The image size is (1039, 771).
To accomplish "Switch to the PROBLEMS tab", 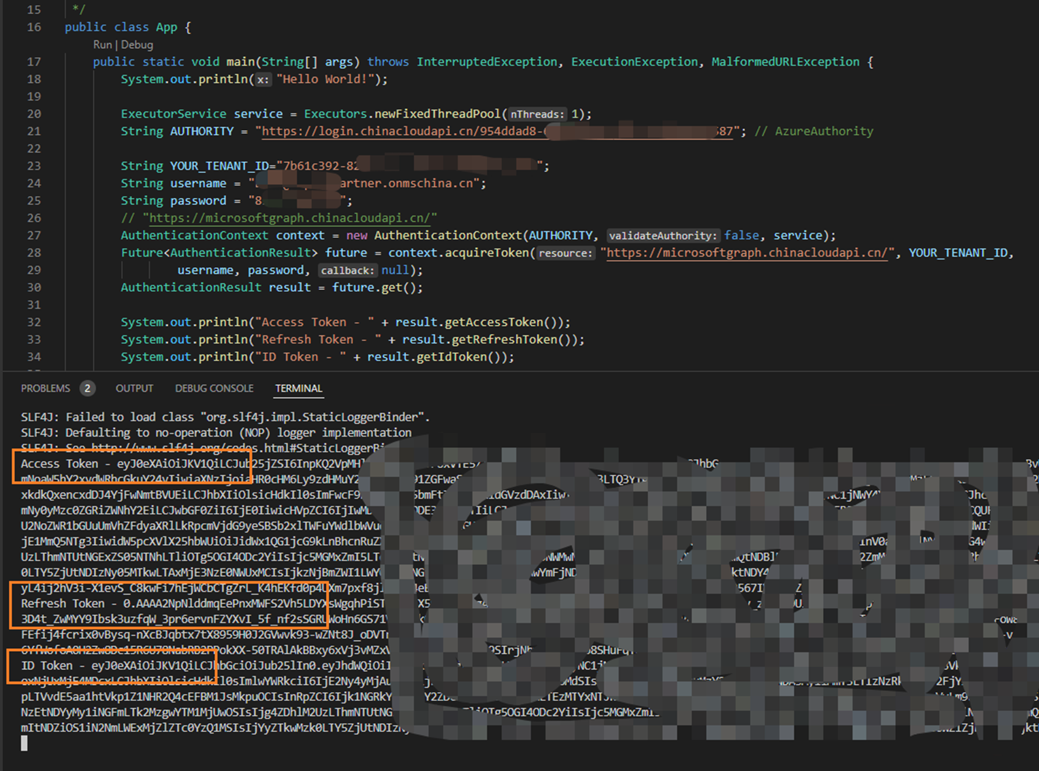I will (46, 389).
